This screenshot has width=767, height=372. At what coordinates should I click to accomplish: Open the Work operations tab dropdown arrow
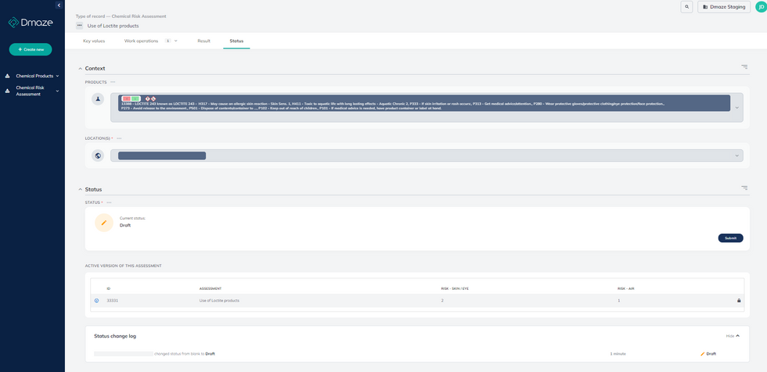coord(175,41)
